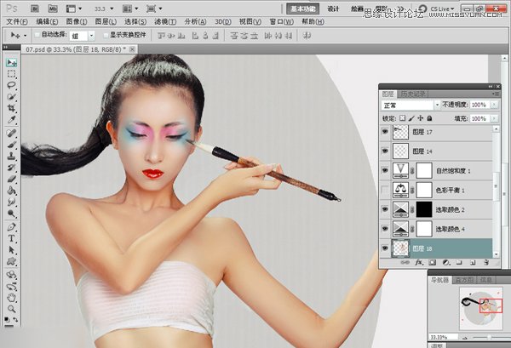Select the Spot Healing Brush tool

pyautogui.click(x=11, y=133)
